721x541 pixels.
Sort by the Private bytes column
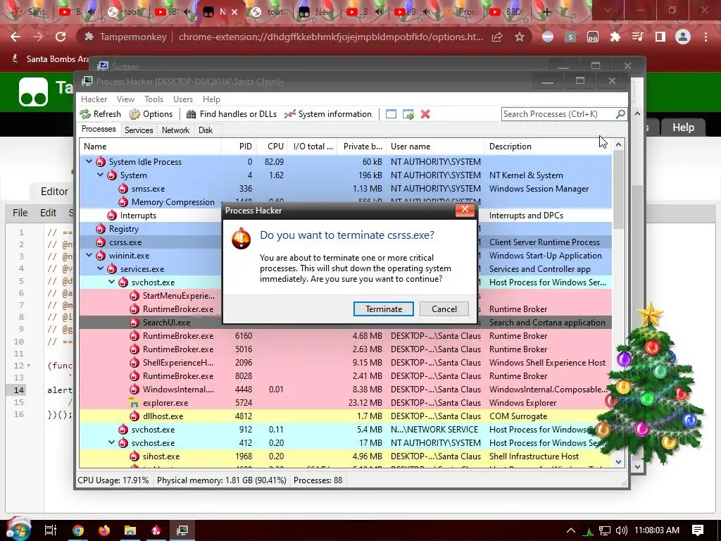(361, 147)
